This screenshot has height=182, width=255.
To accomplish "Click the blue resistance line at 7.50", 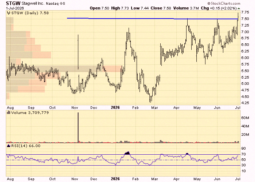I will [153, 19].
